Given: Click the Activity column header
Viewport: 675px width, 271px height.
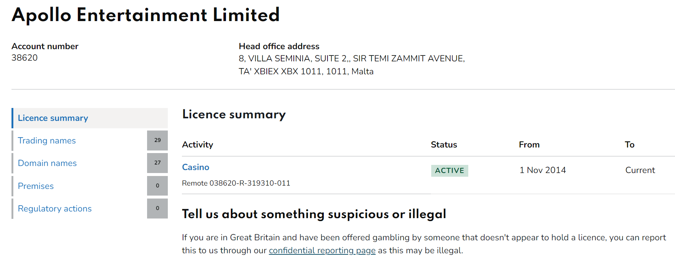Looking at the screenshot, I should pos(197,145).
